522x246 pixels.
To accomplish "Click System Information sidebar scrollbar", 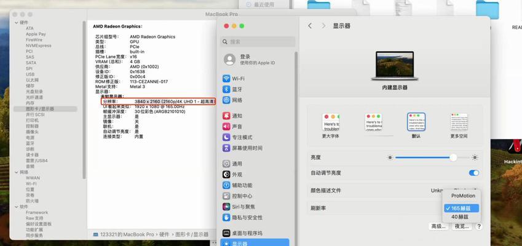I will click(84, 100).
